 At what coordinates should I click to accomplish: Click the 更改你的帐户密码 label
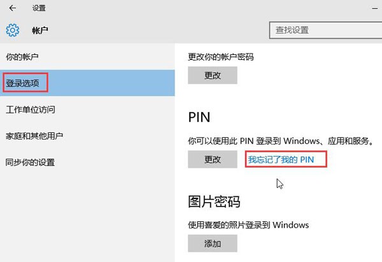[221, 57]
